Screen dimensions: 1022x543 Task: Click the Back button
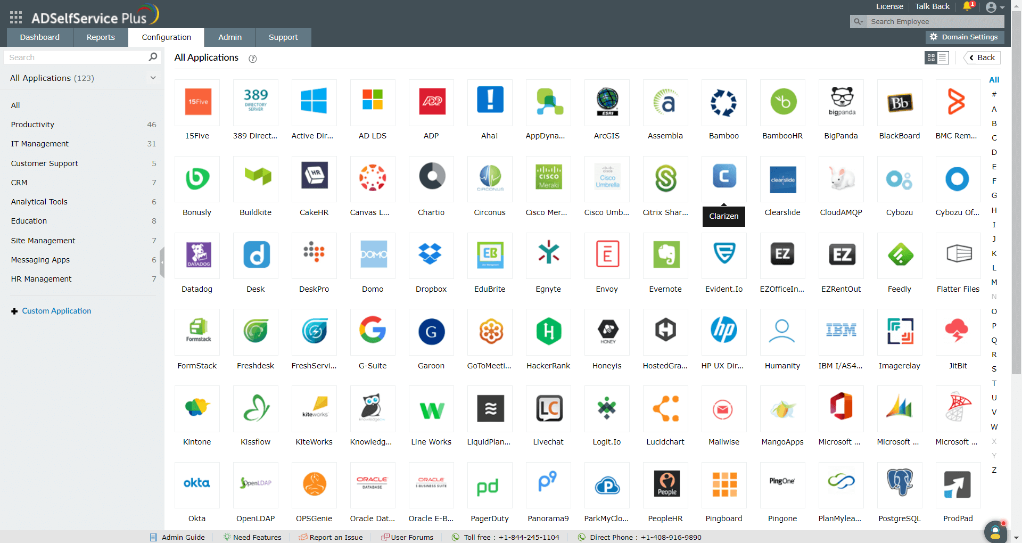click(x=982, y=57)
